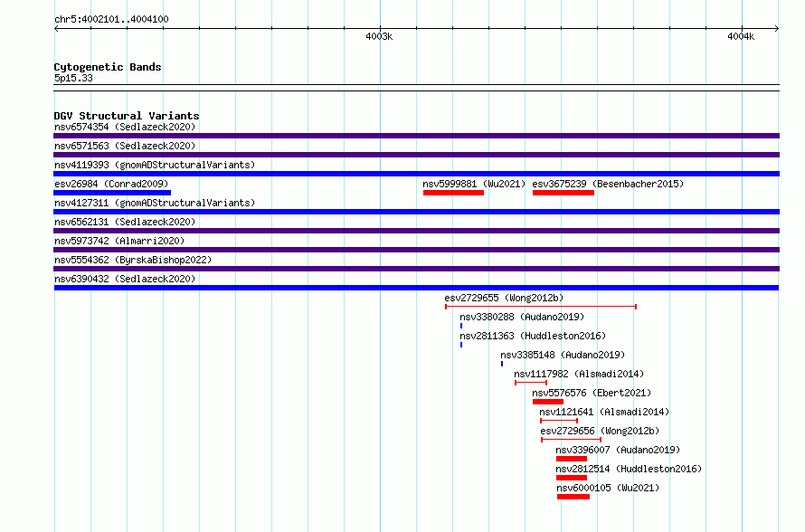Click the nsv2811363 (Huddleston2016) label
805x532 pixels.
pyautogui.click(x=533, y=336)
